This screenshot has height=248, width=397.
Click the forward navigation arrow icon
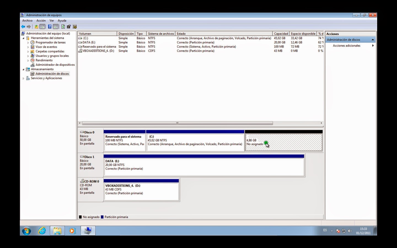tap(29, 26)
